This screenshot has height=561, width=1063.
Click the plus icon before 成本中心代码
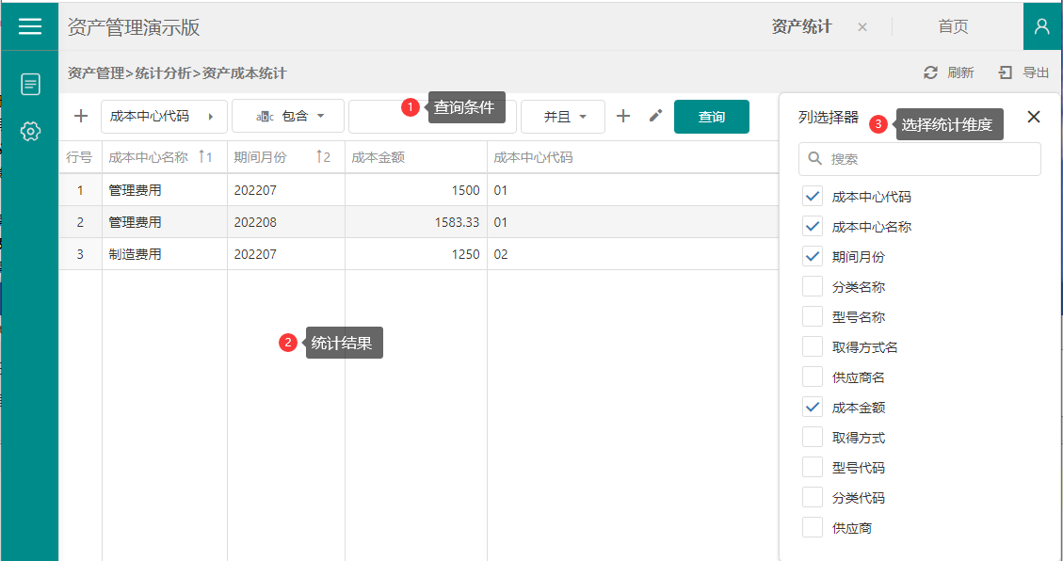(x=81, y=116)
